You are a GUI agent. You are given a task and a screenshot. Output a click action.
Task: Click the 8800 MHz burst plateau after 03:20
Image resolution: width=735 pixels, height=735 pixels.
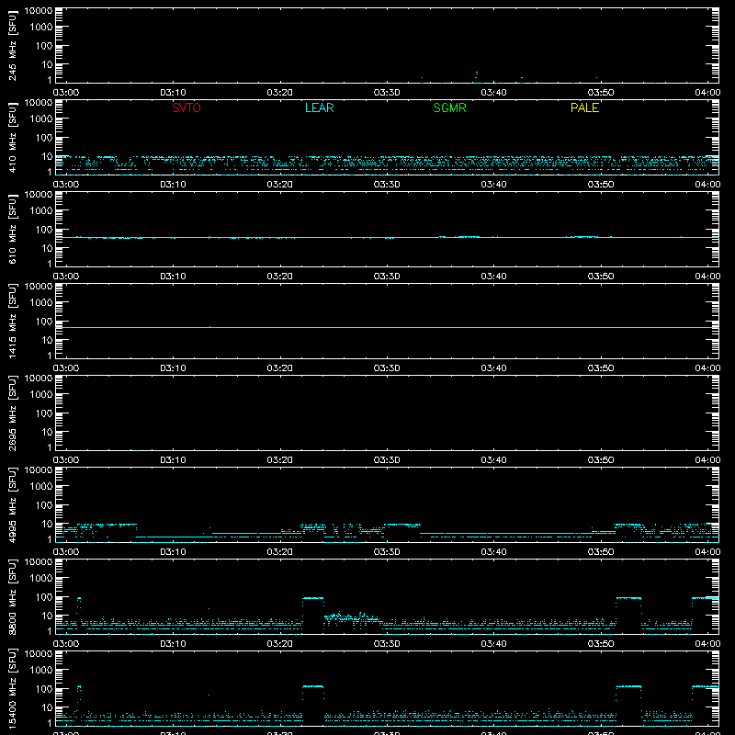coord(312,598)
